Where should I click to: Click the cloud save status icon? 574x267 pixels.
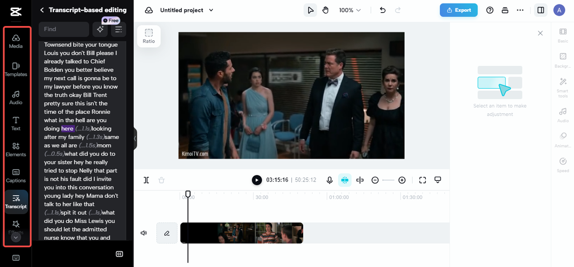click(149, 10)
